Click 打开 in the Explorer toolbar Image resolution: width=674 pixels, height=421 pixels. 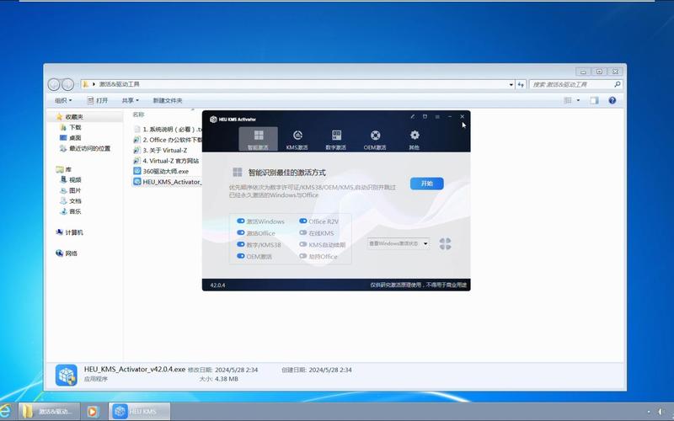tap(97, 100)
